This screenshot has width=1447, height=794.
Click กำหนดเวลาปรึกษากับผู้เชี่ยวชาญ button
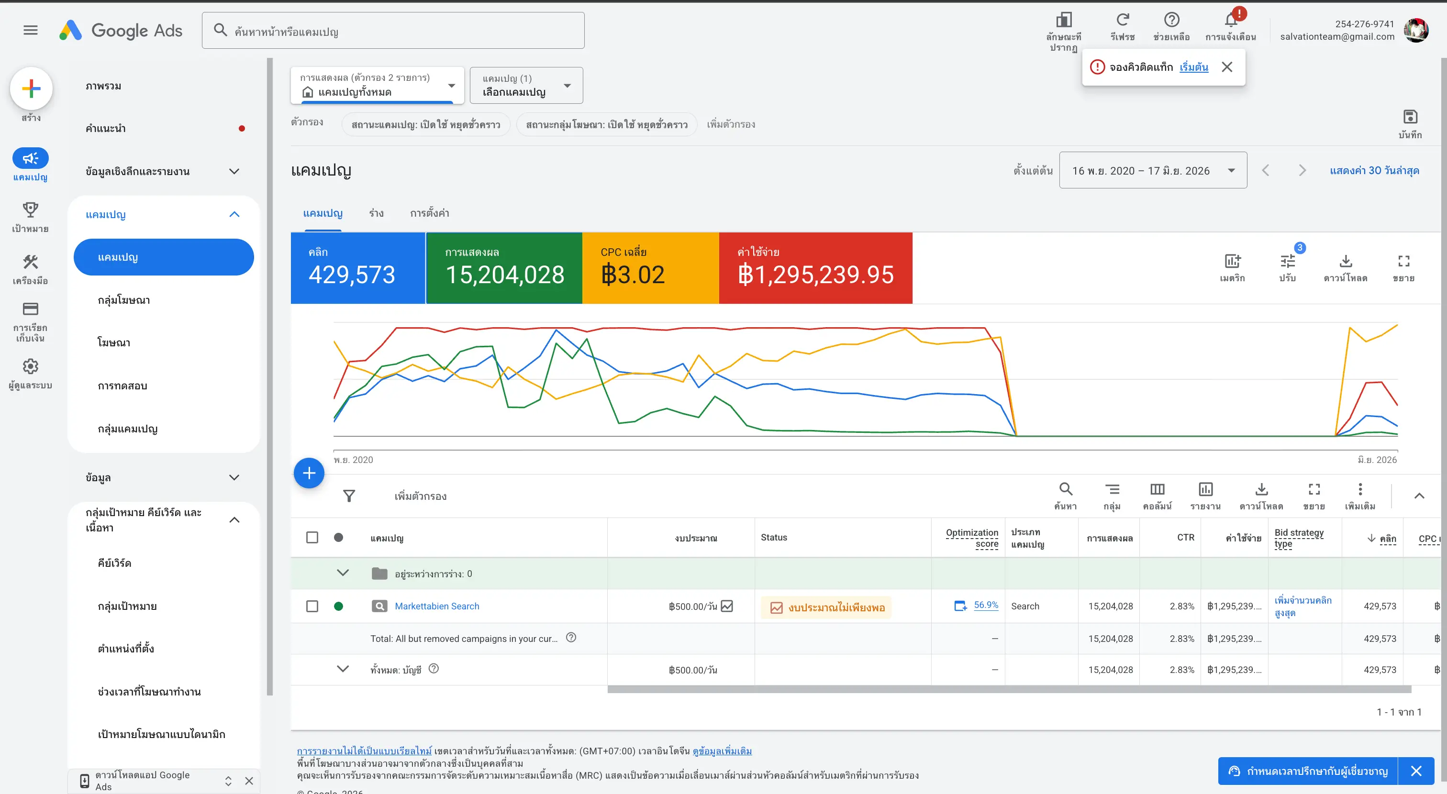(1308, 771)
